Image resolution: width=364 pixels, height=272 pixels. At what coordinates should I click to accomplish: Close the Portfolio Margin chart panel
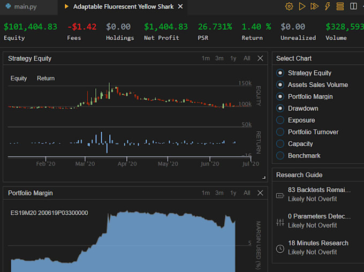[x=260, y=193]
